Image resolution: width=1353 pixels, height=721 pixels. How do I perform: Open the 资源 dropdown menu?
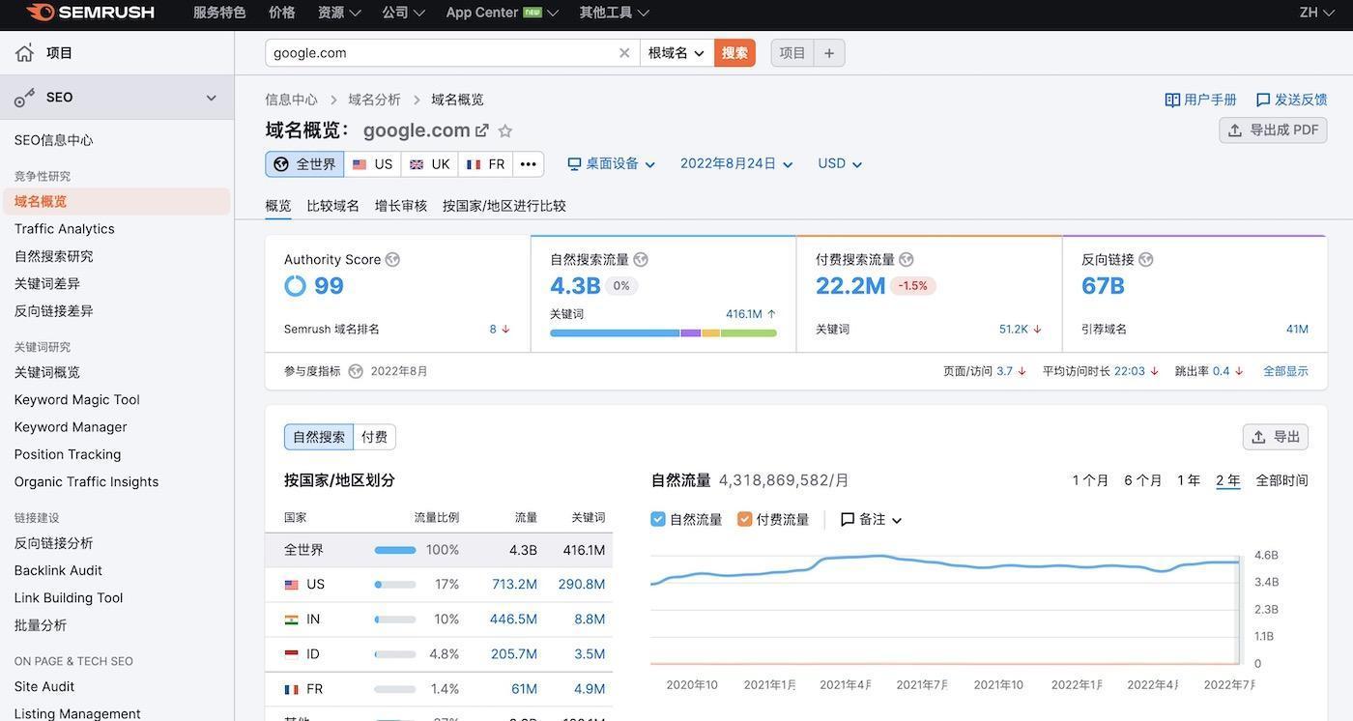[339, 13]
